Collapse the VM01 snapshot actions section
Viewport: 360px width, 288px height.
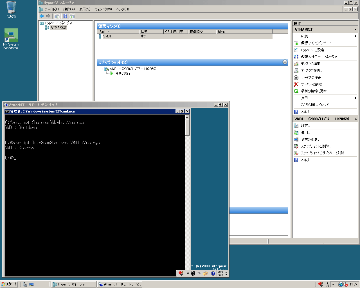[x=355, y=119]
